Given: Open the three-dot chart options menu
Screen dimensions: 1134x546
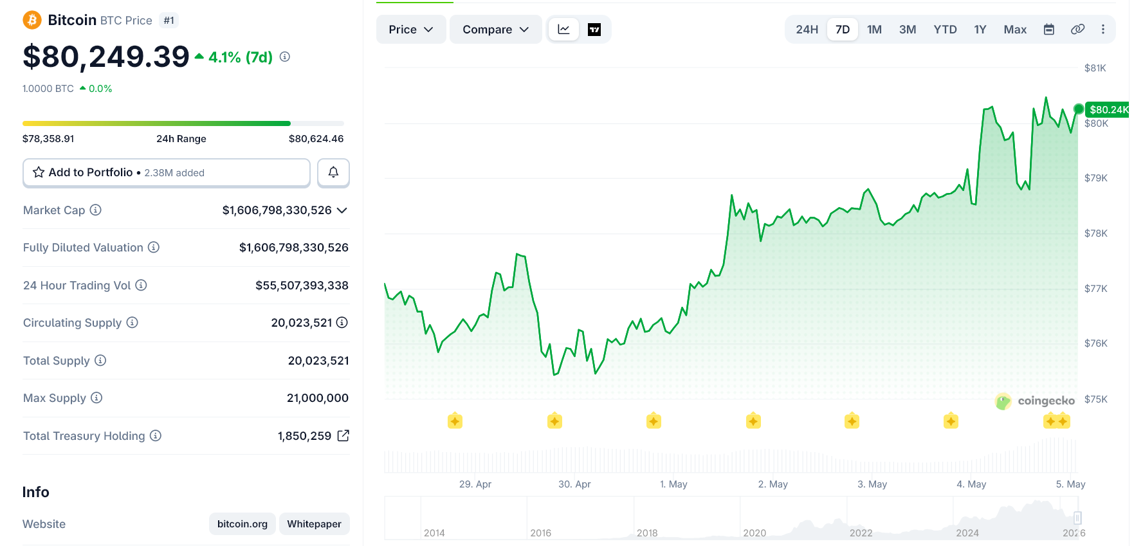Looking at the screenshot, I should click(x=1103, y=30).
